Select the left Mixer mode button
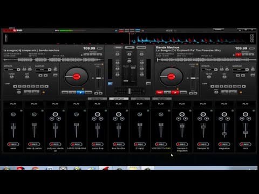The image size is (259, 194). 118,47
